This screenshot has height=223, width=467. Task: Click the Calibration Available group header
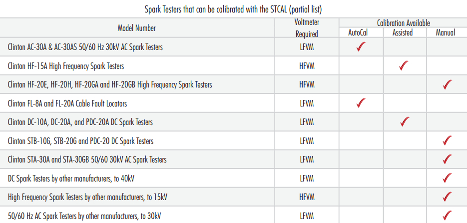pos(403,23)
